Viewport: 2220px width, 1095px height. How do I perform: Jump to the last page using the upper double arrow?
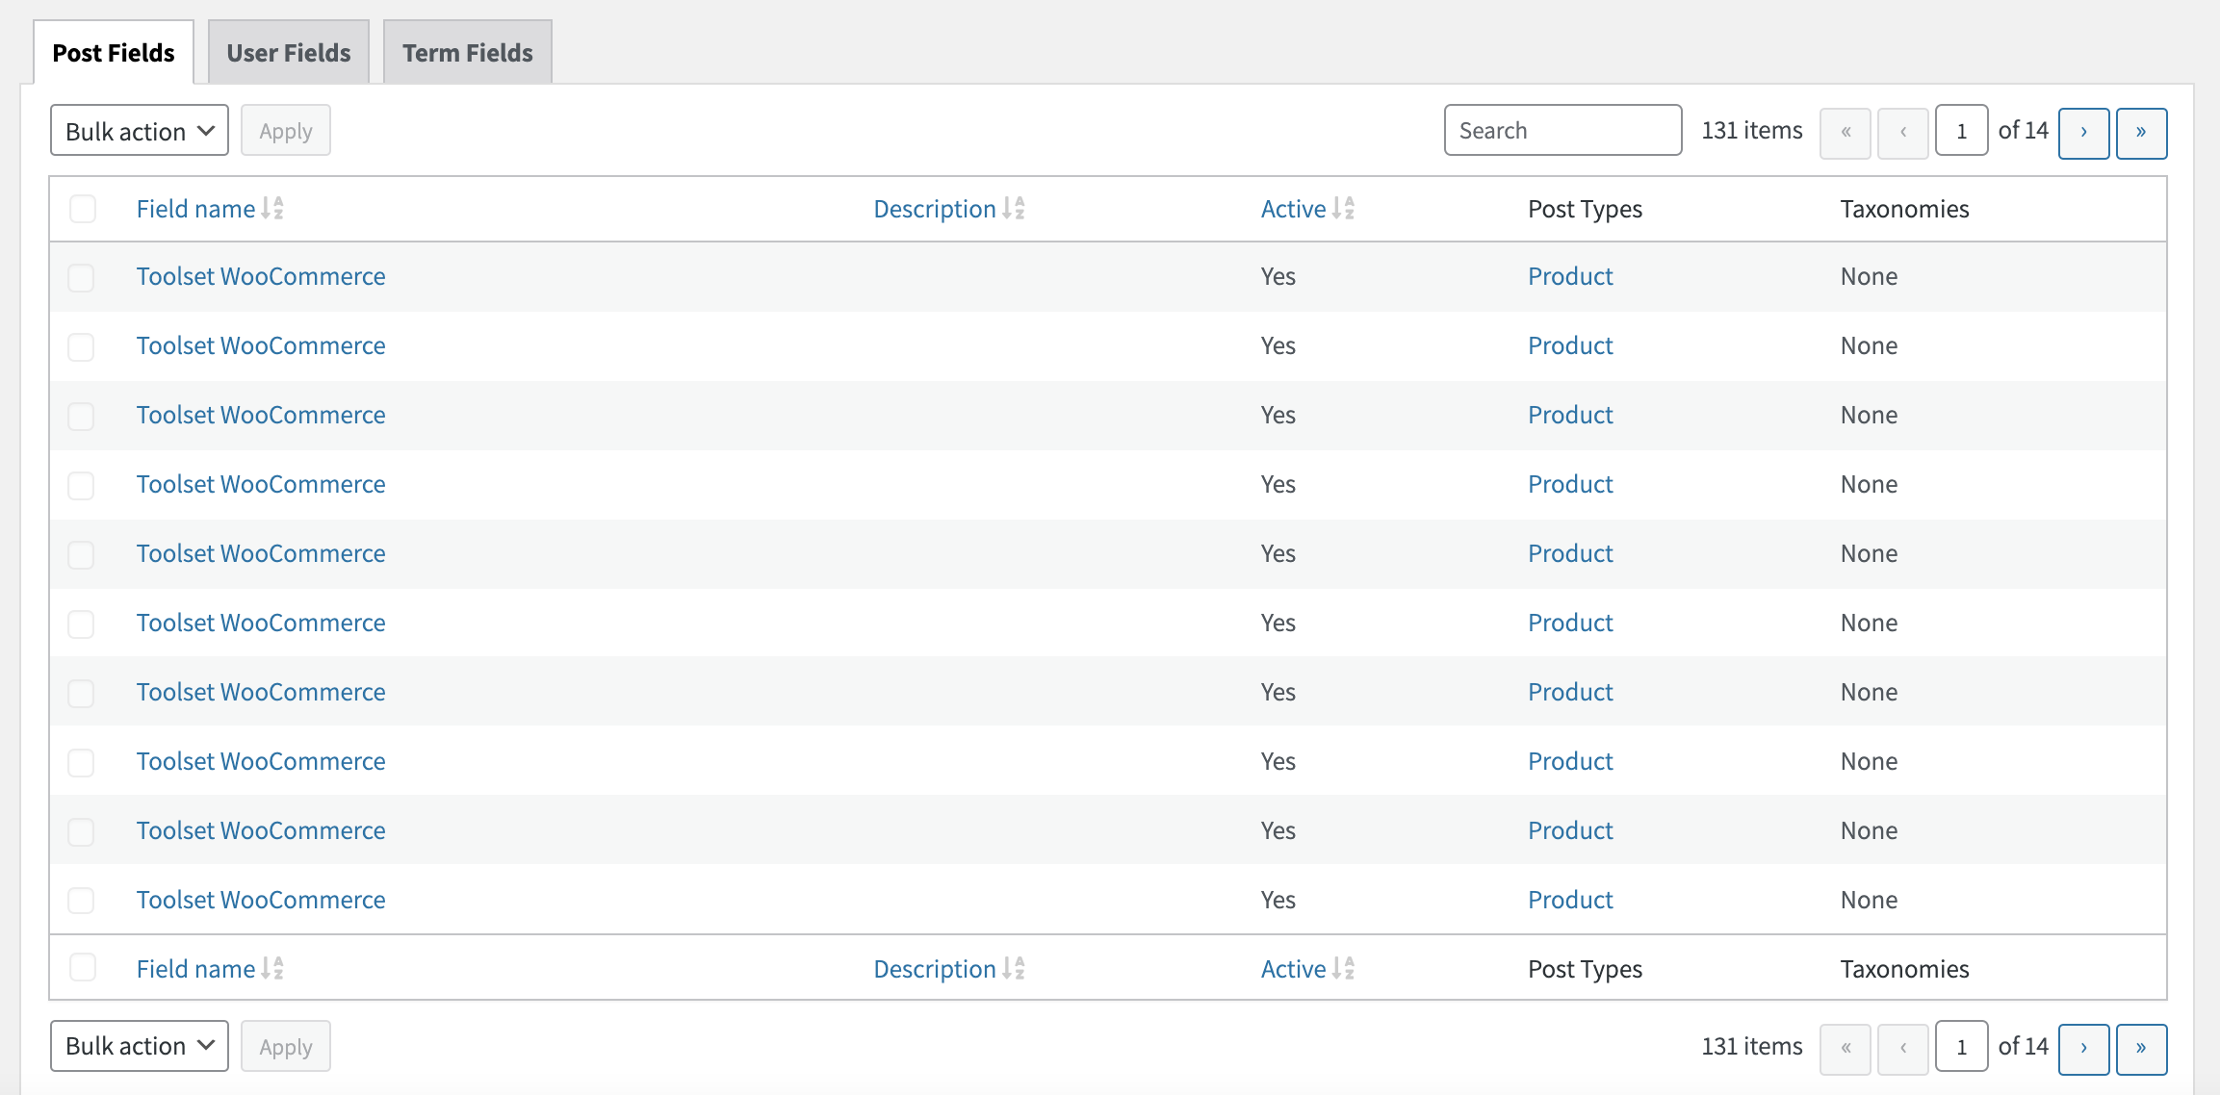click(2141, 133)
